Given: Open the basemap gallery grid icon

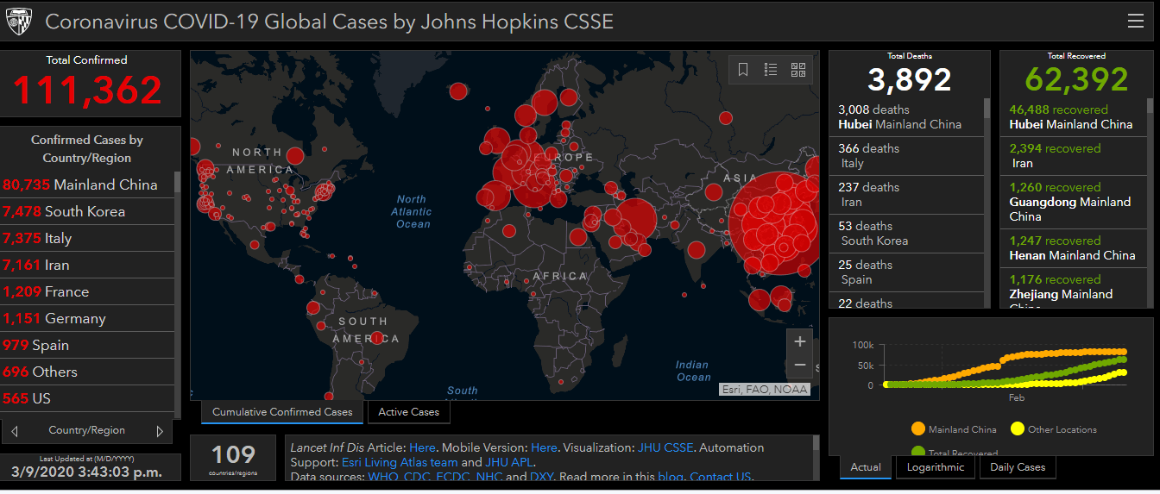Looking at the screenshot, I should pos(798,70).
